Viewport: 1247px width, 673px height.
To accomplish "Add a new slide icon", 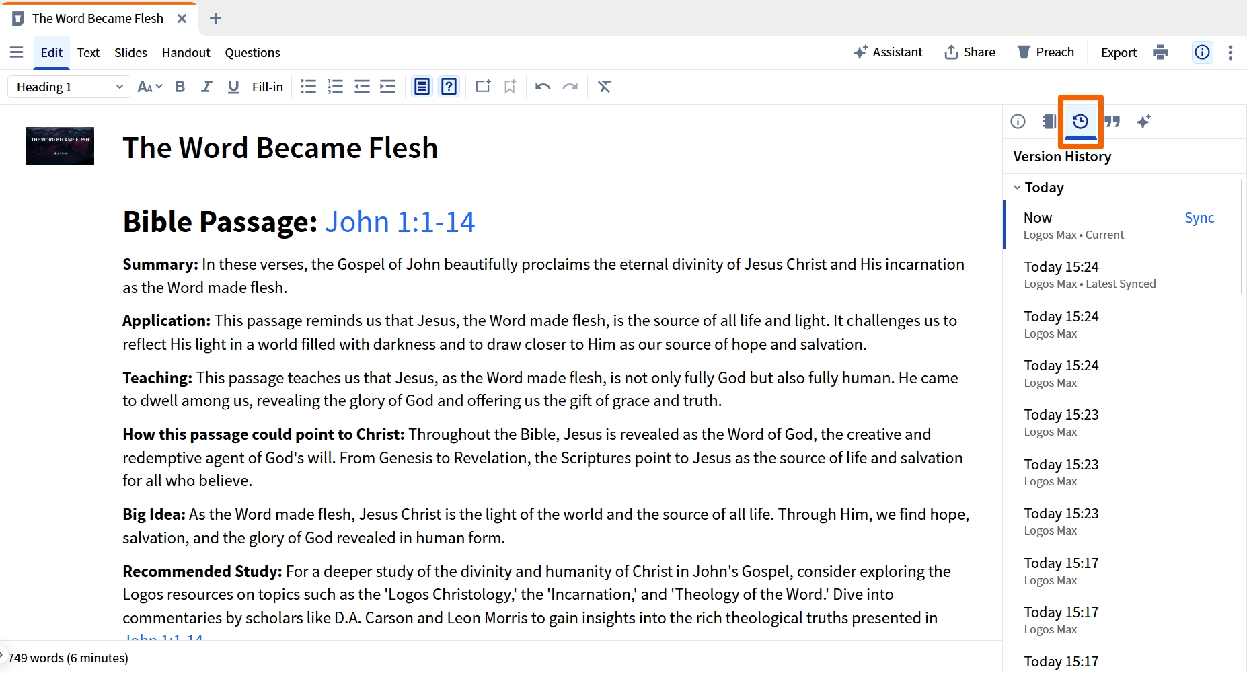I will [483, 87].
